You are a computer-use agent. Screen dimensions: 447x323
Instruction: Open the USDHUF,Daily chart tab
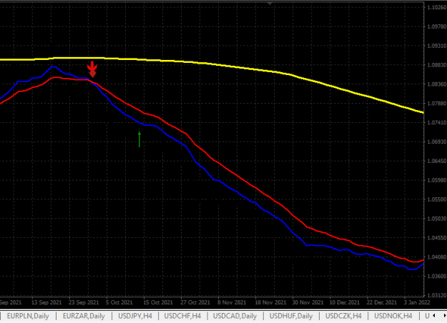click(291, 316)
